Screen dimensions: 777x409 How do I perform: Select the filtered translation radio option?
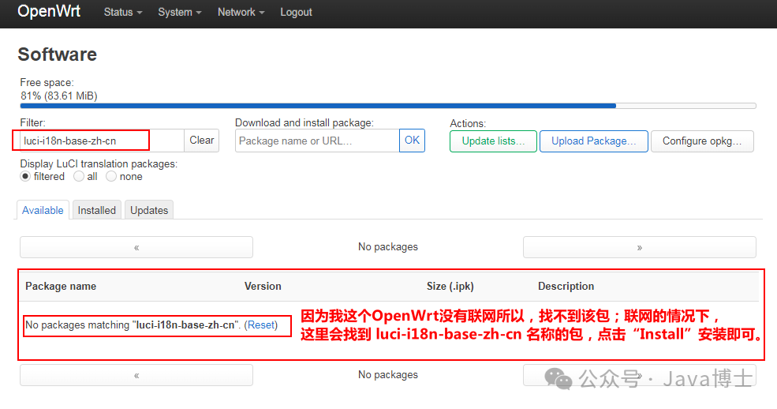(x=25, y=177)
